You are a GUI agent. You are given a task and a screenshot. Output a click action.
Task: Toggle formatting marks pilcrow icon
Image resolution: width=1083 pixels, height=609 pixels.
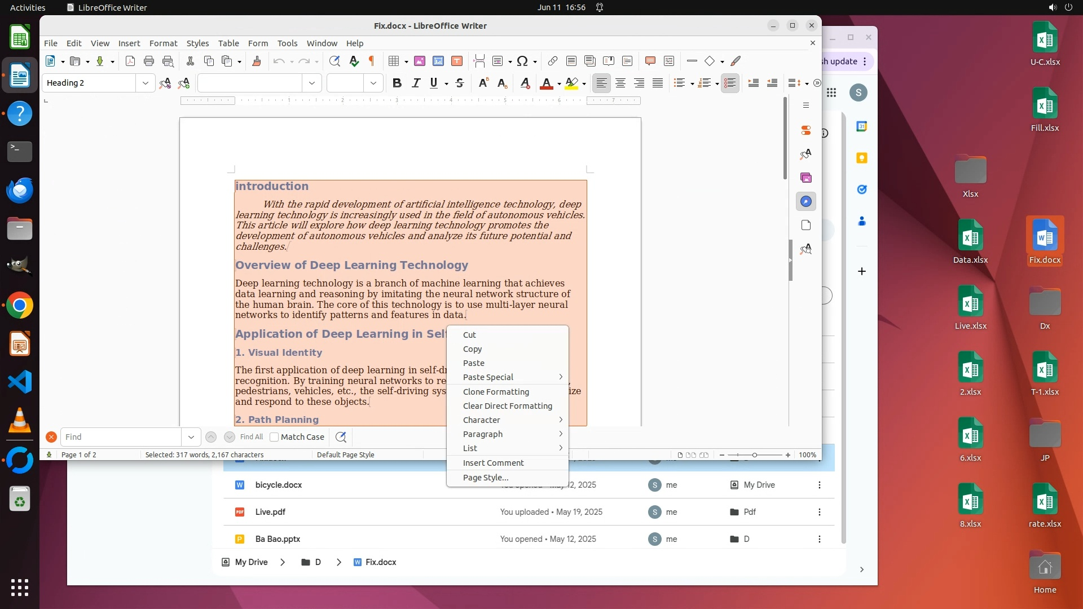(372, 61)
